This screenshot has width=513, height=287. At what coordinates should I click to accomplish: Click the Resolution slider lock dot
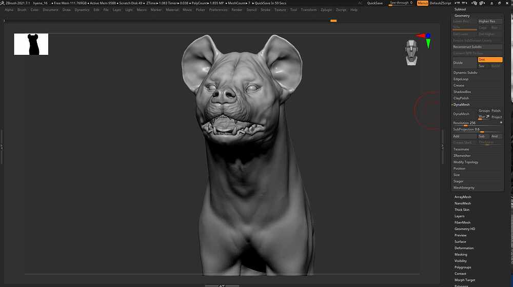[x=501, y=122]
